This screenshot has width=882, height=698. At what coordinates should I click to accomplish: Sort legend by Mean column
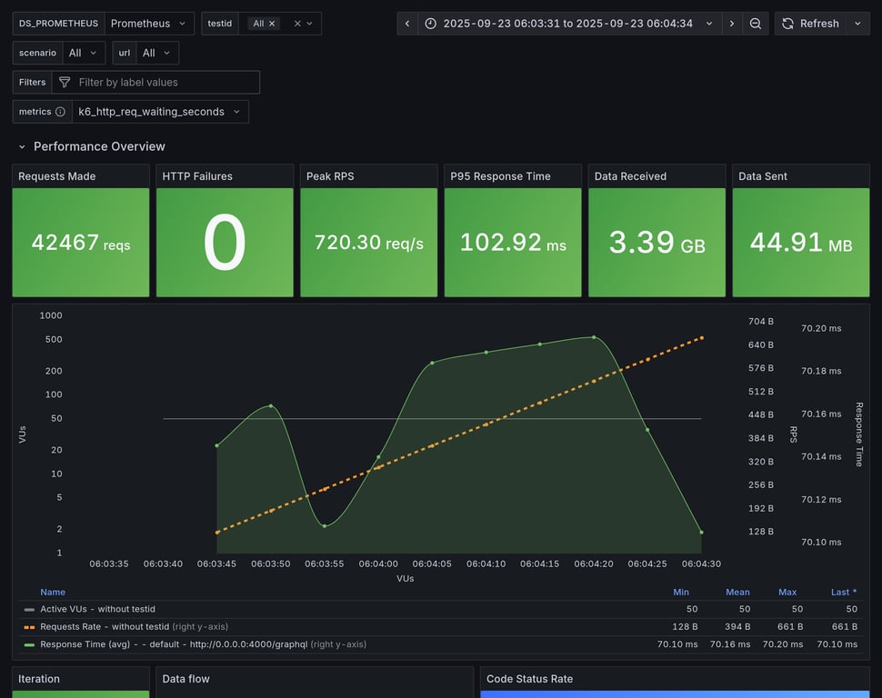pyautogui.click(x=737, y=593)
